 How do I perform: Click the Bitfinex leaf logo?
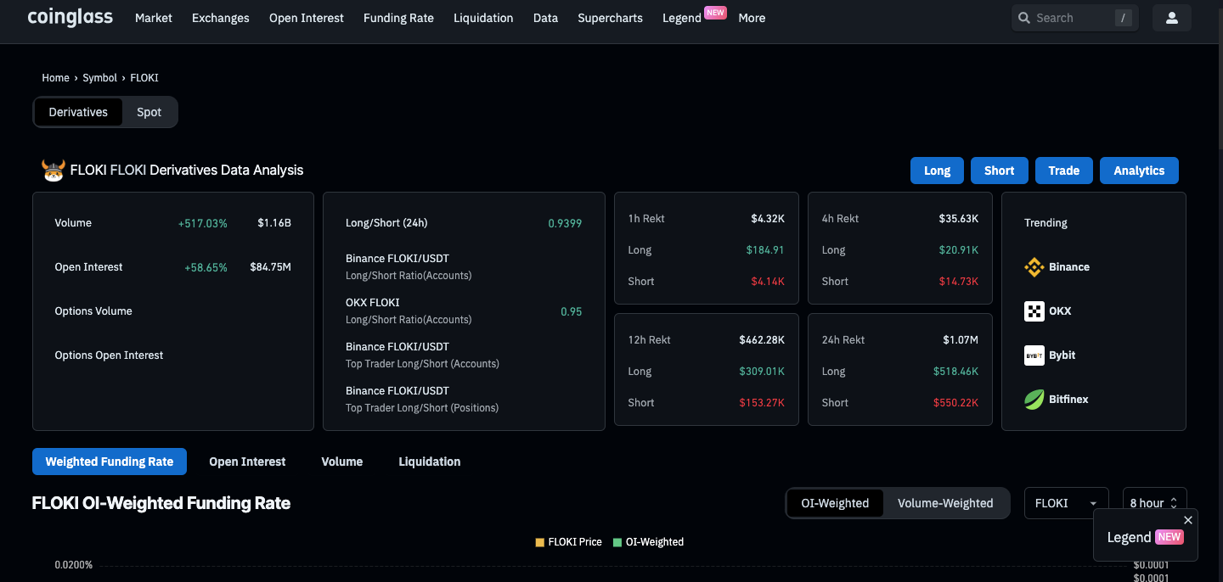click(x=1034, y=400)
